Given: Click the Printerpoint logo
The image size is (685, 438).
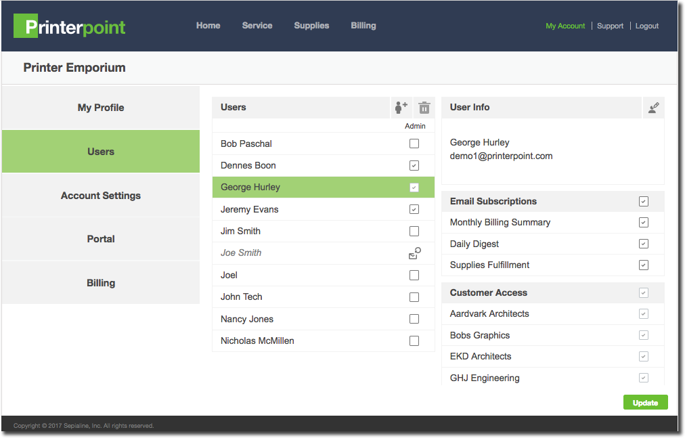Looking at the screenshot, I should (70, 26).
